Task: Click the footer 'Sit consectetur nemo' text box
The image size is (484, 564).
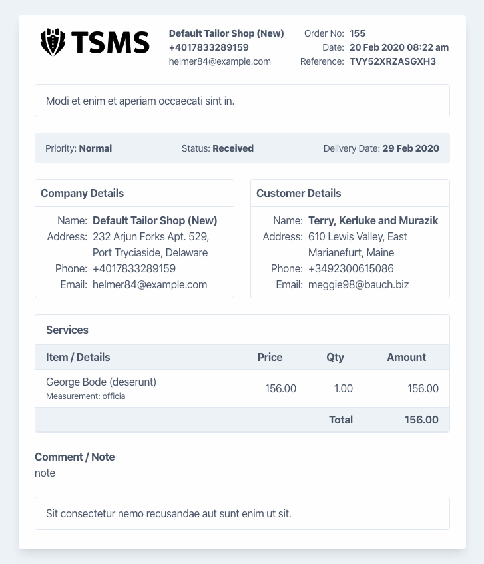Action: 242,513
